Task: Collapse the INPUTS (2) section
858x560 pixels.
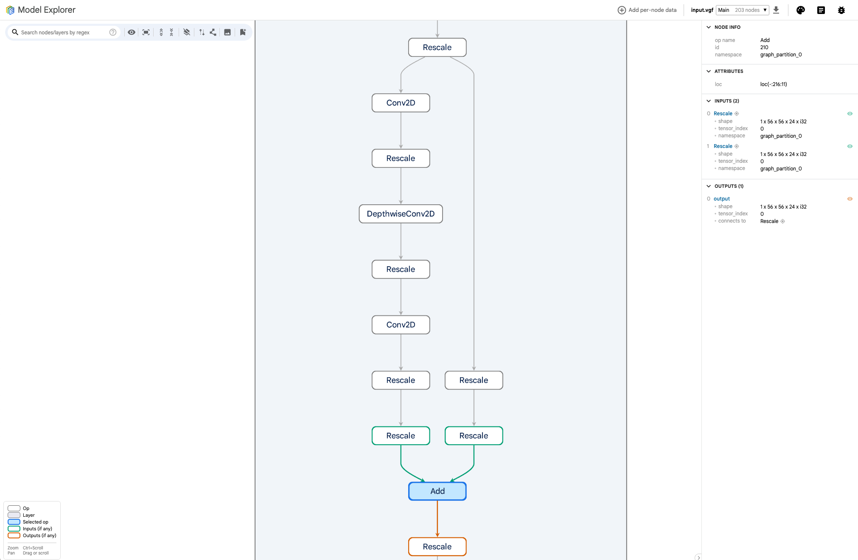Action: 708,101
